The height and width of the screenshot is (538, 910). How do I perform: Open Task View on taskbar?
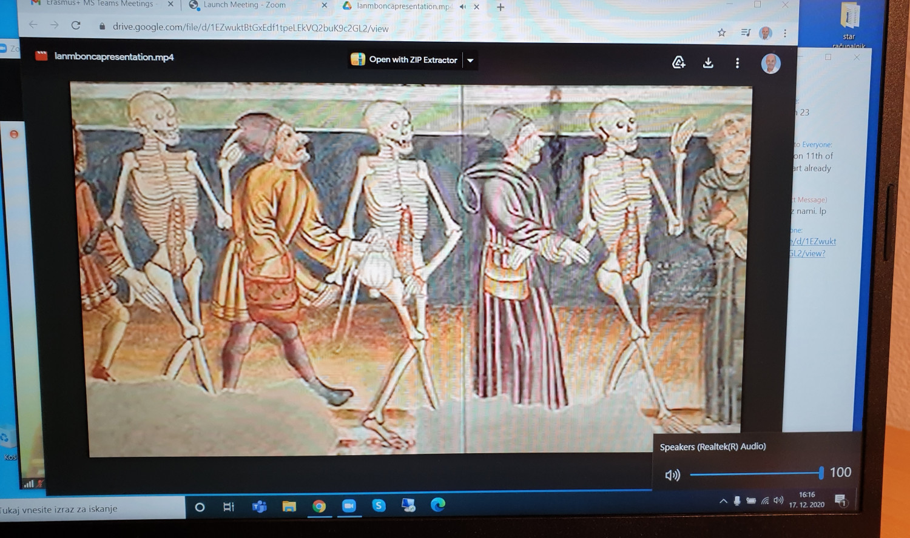229,506
